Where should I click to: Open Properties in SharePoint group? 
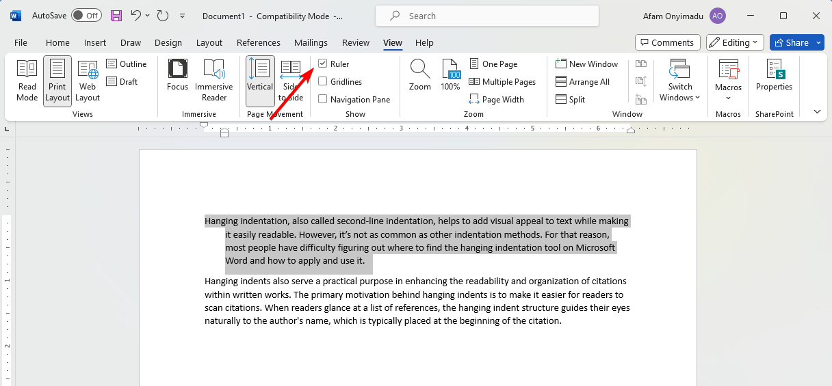(x=775, y=76)
